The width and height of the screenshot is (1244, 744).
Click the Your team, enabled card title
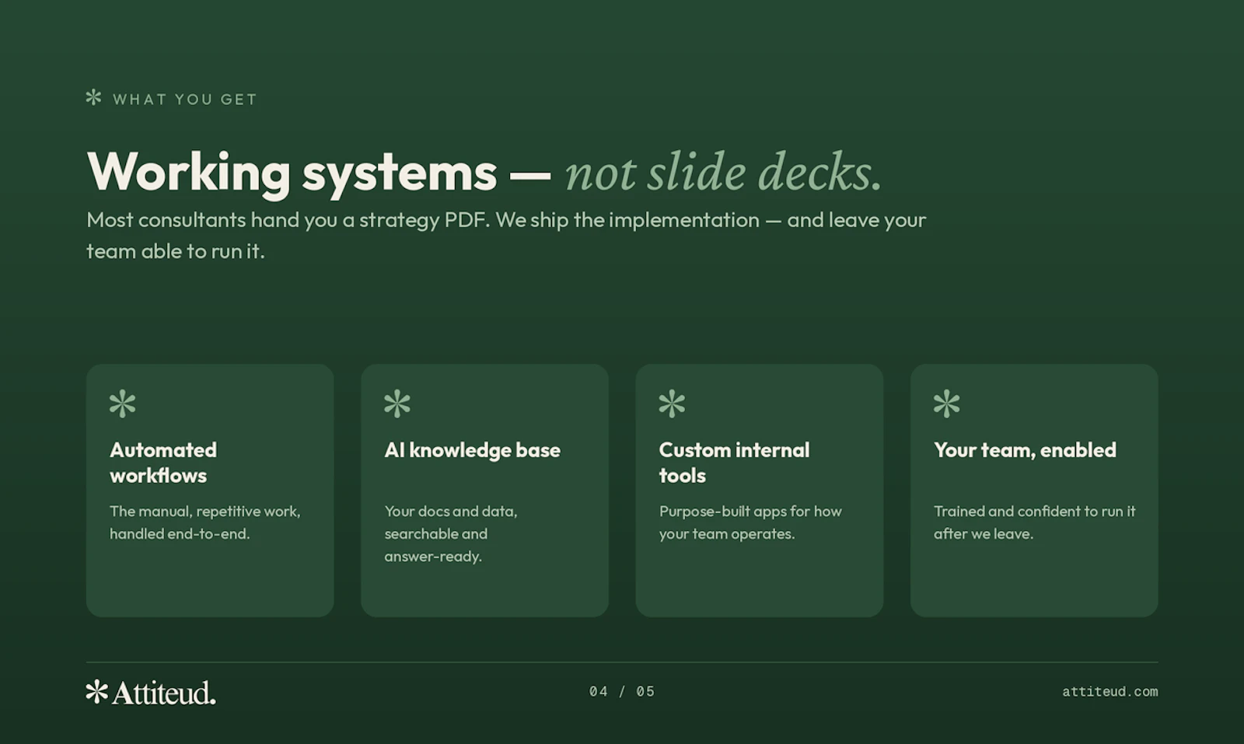coord(1025,450)
